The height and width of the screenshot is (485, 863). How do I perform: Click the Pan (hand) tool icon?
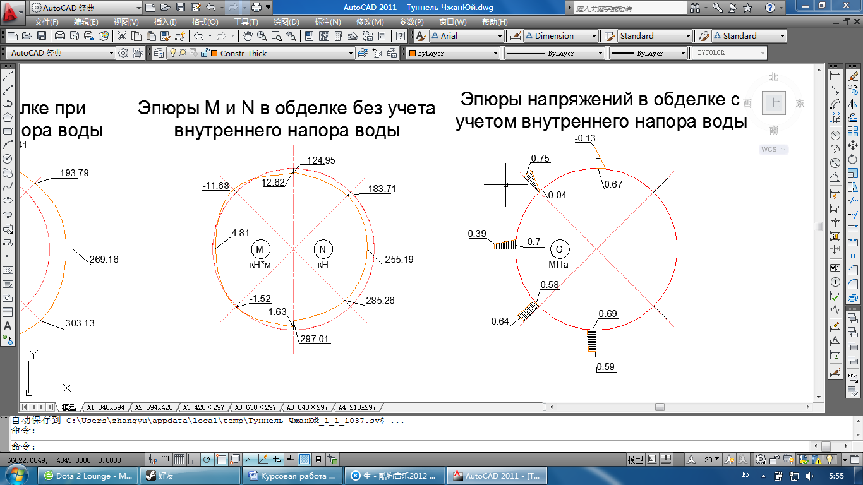coord(248,36)
